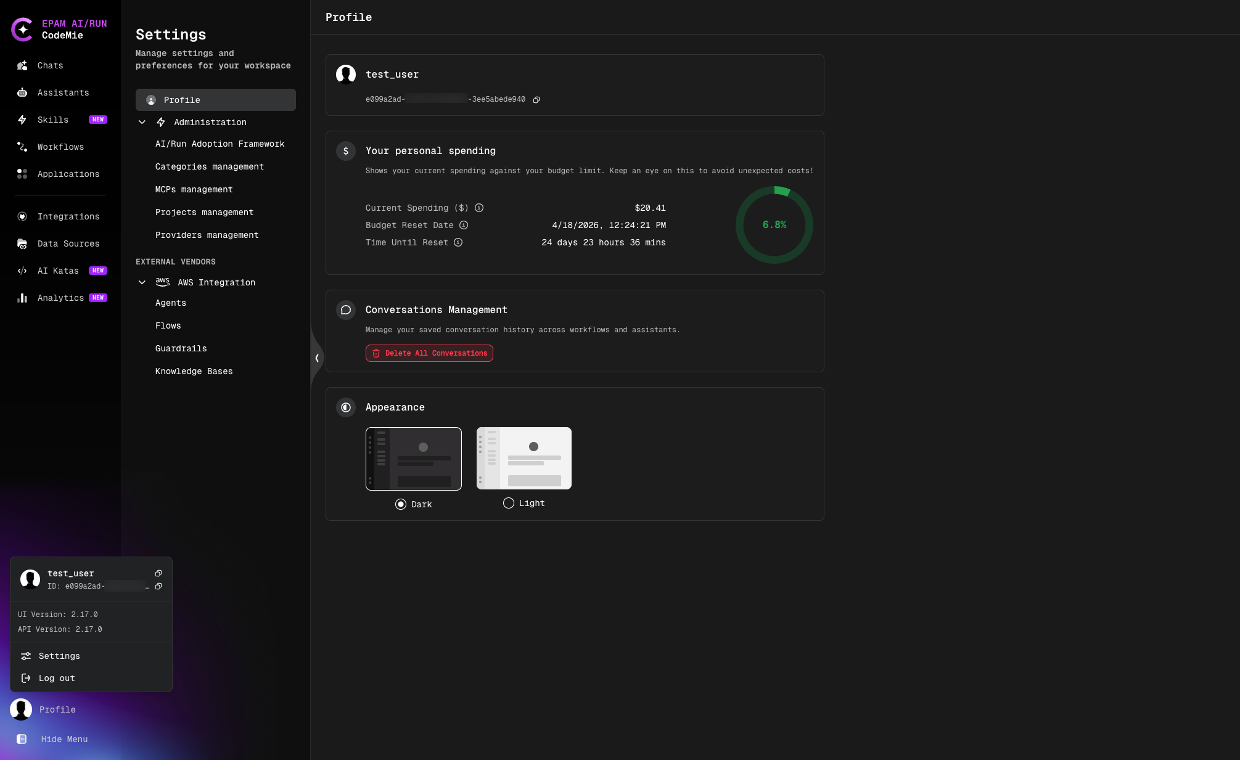Click the AWS logo icon

coord(163,282)
